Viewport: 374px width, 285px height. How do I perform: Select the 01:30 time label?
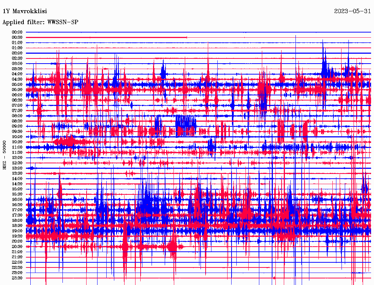pyautogui.click(x=17, y=48)
